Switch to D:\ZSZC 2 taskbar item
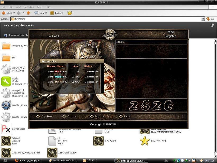Image resolution: width=217 pixels, height=163 pixels. pos(91,161)
